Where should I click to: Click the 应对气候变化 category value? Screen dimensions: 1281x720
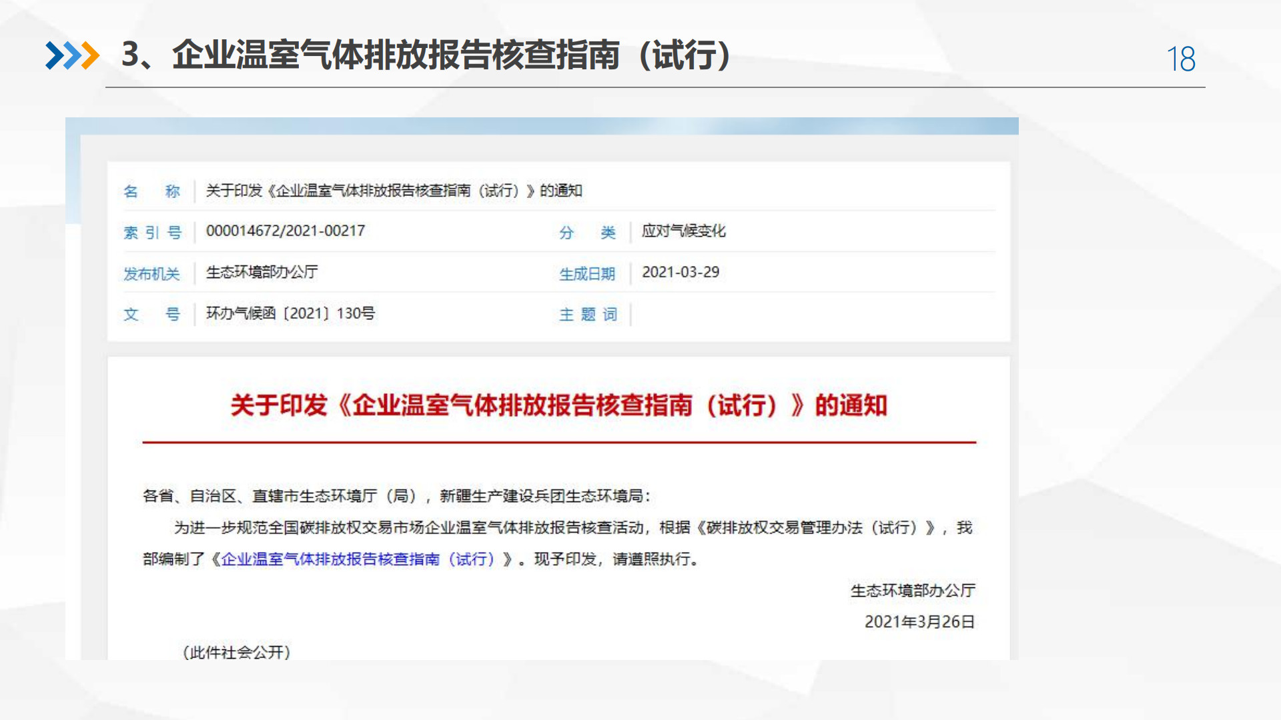(685, 232)
